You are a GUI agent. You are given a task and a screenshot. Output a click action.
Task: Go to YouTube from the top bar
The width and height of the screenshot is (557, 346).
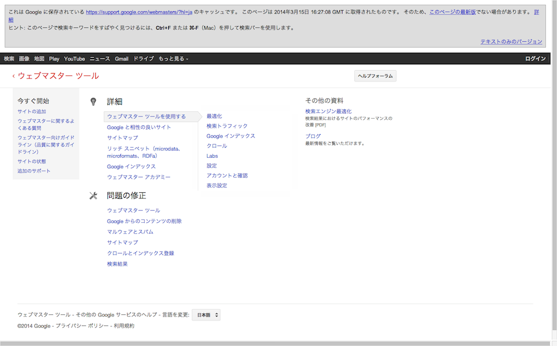74,59
